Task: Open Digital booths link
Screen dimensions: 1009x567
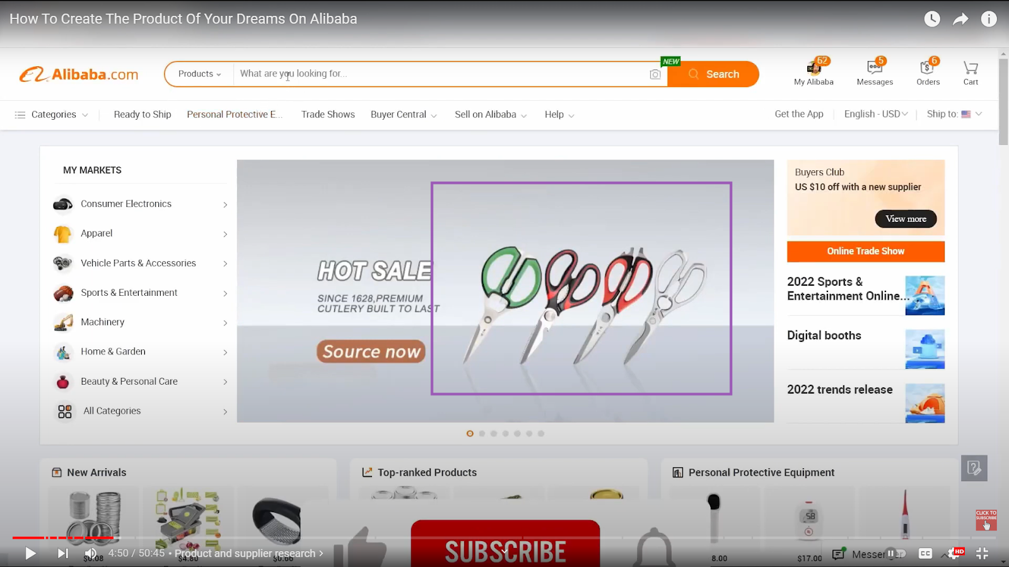Action: coord(824,336)
